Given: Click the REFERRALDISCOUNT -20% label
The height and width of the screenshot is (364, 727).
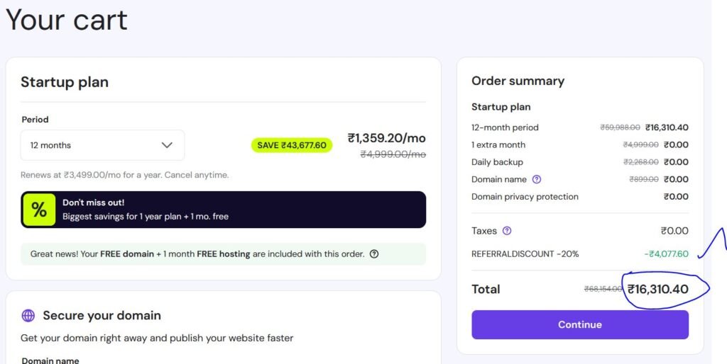Looking at the screenshot, I should [525, 254].
